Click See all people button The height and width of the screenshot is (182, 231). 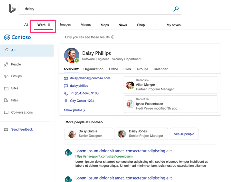click(184, 134)
